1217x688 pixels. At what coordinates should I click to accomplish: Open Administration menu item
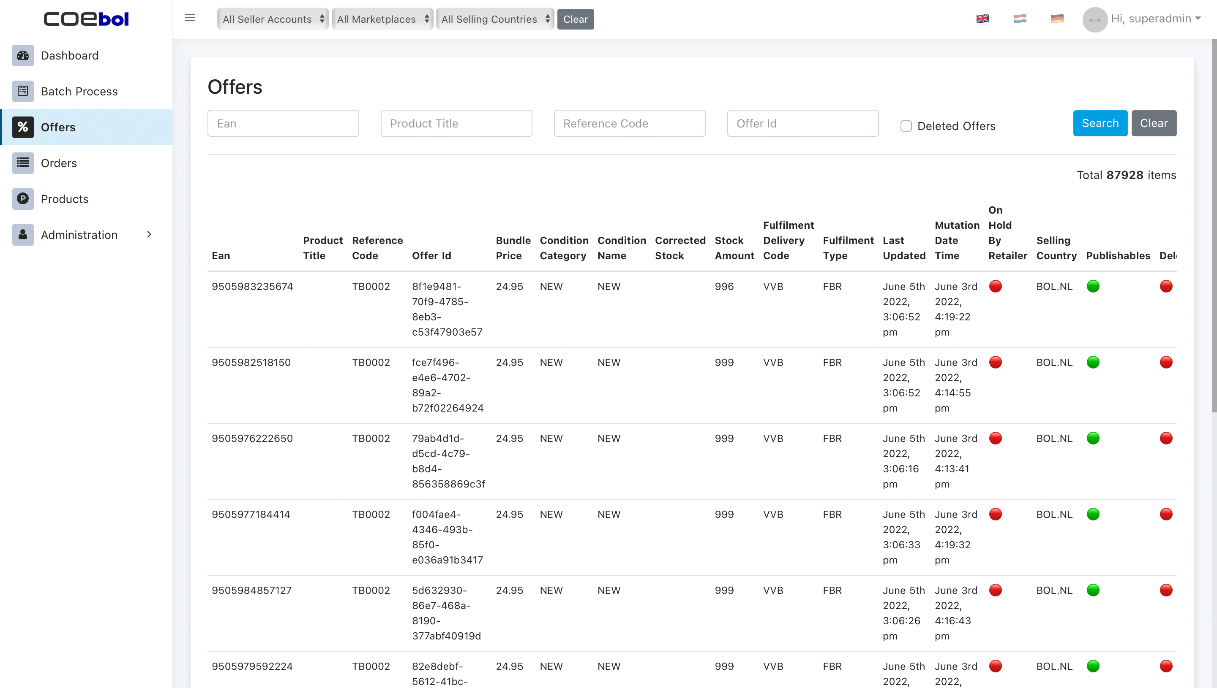[x=86, y=235]
